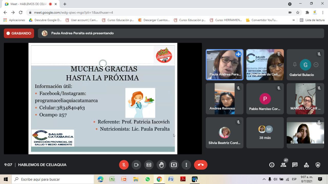The height and width of the screenshot is (184, 328).
Task: Open the activities panel
Action: [306, 165]
